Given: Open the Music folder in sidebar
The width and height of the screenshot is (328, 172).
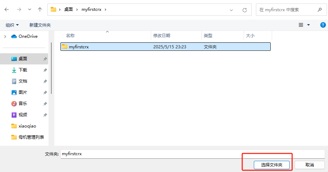Looking at the screenshot, I should click(x=23, y=104).
